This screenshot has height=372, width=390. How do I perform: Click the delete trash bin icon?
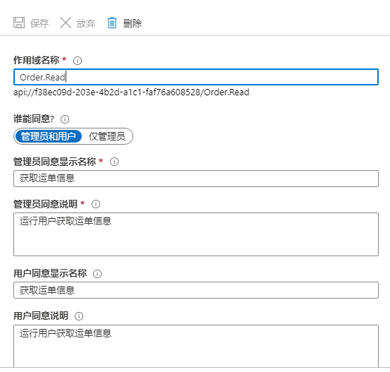coord(112,23)
